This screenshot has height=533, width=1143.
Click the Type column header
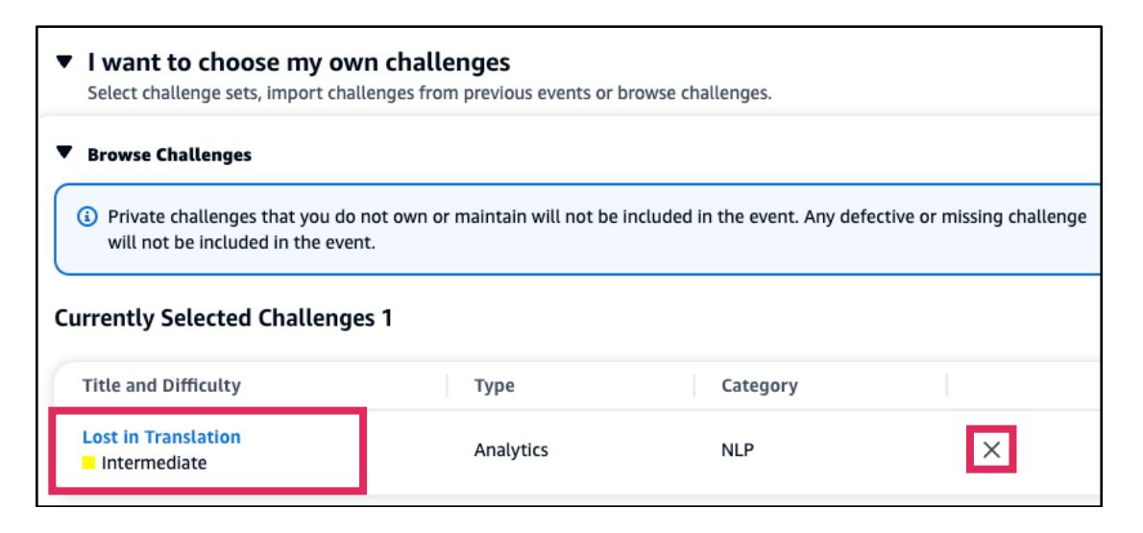pos(495,386)
